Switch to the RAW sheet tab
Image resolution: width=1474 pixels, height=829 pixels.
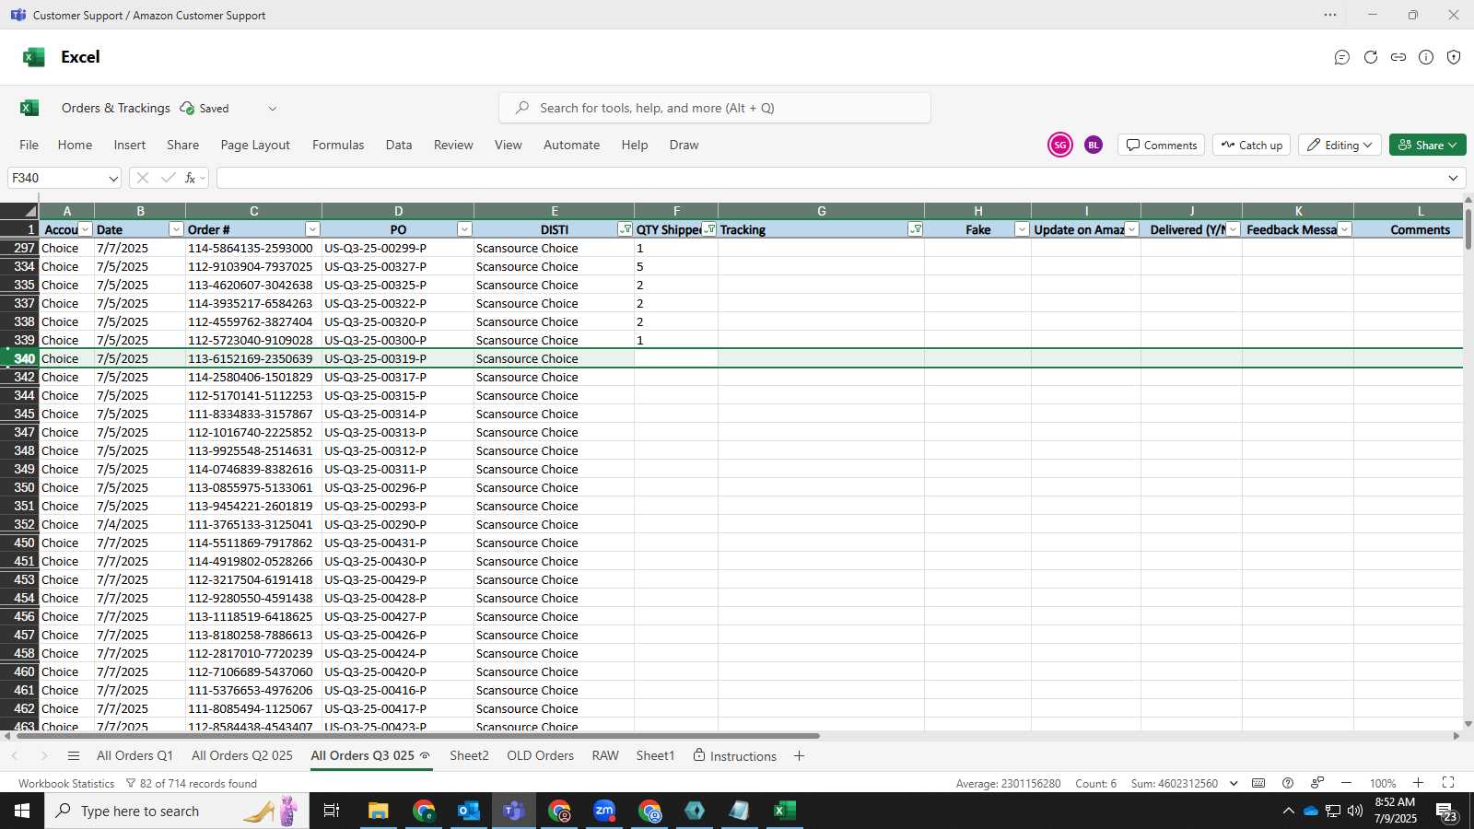tap(605, 755)
